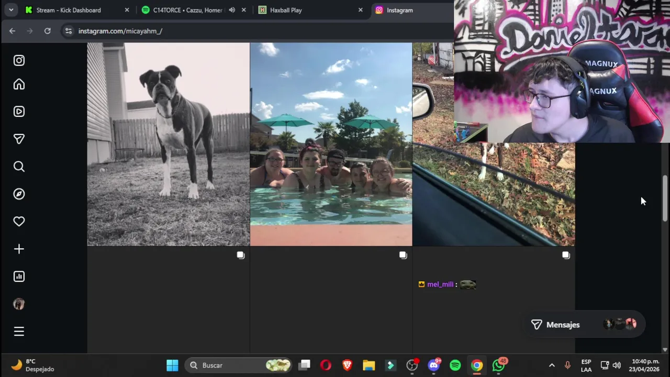Switch to the C14TORCE Spotify tab
The height and width of the screenshot is (377, 670).
(x=187, y=10)
